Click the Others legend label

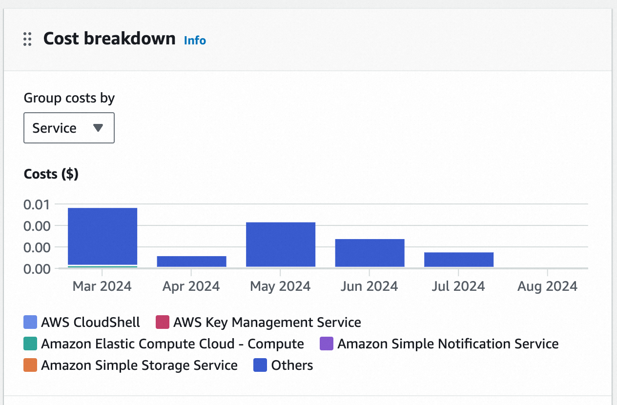pos(292,365)
